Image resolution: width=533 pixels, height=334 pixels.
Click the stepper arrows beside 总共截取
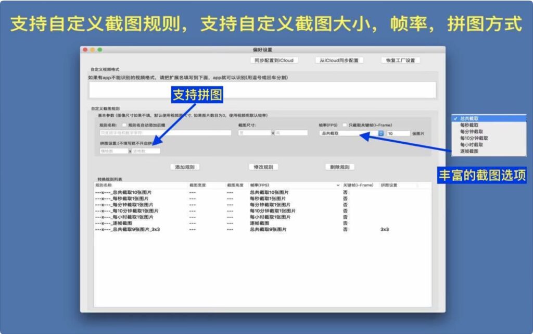382,134
